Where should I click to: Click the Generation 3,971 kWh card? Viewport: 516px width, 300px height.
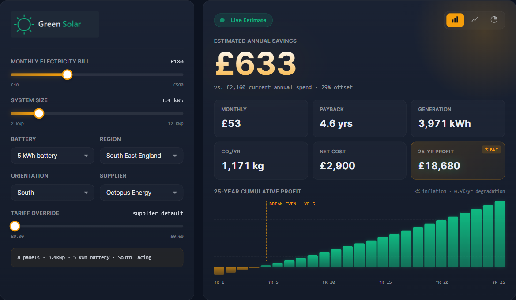point(458,119)
